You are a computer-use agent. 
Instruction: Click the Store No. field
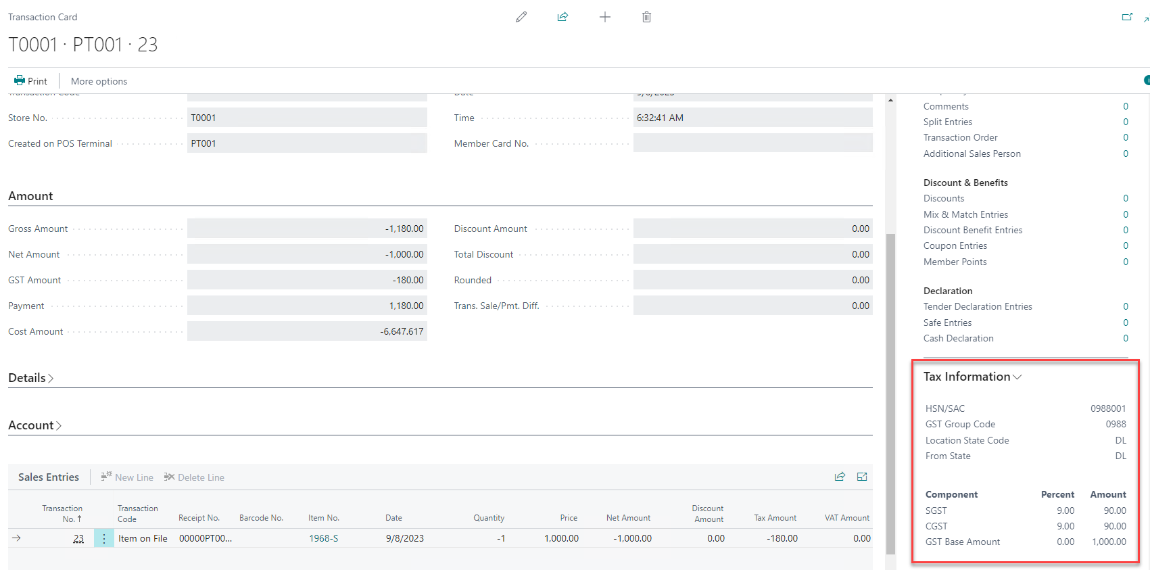(x=307, y=118)
